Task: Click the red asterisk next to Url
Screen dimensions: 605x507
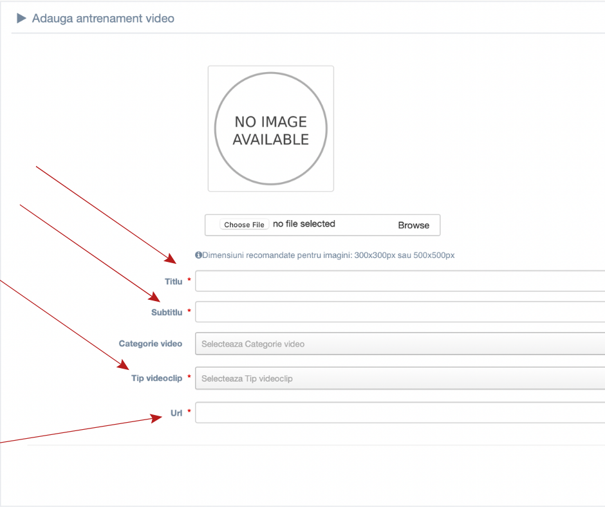Action: click(189, 411)
